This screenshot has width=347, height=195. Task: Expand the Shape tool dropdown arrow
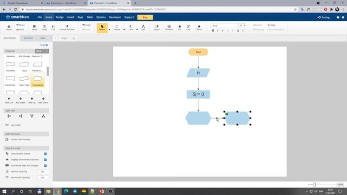[124, 29]
